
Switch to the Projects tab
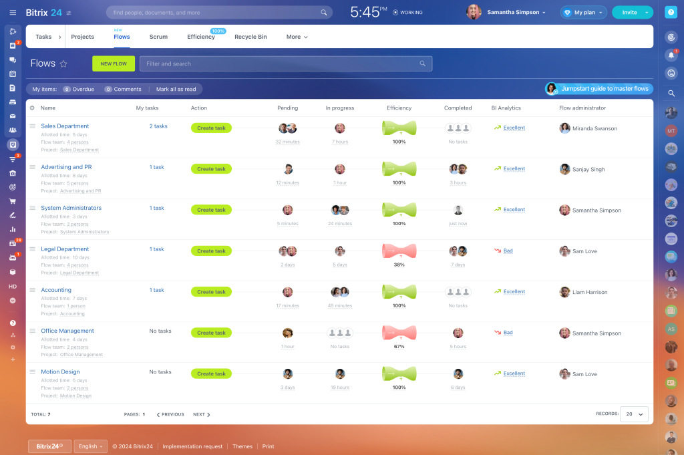coord(82,37)
